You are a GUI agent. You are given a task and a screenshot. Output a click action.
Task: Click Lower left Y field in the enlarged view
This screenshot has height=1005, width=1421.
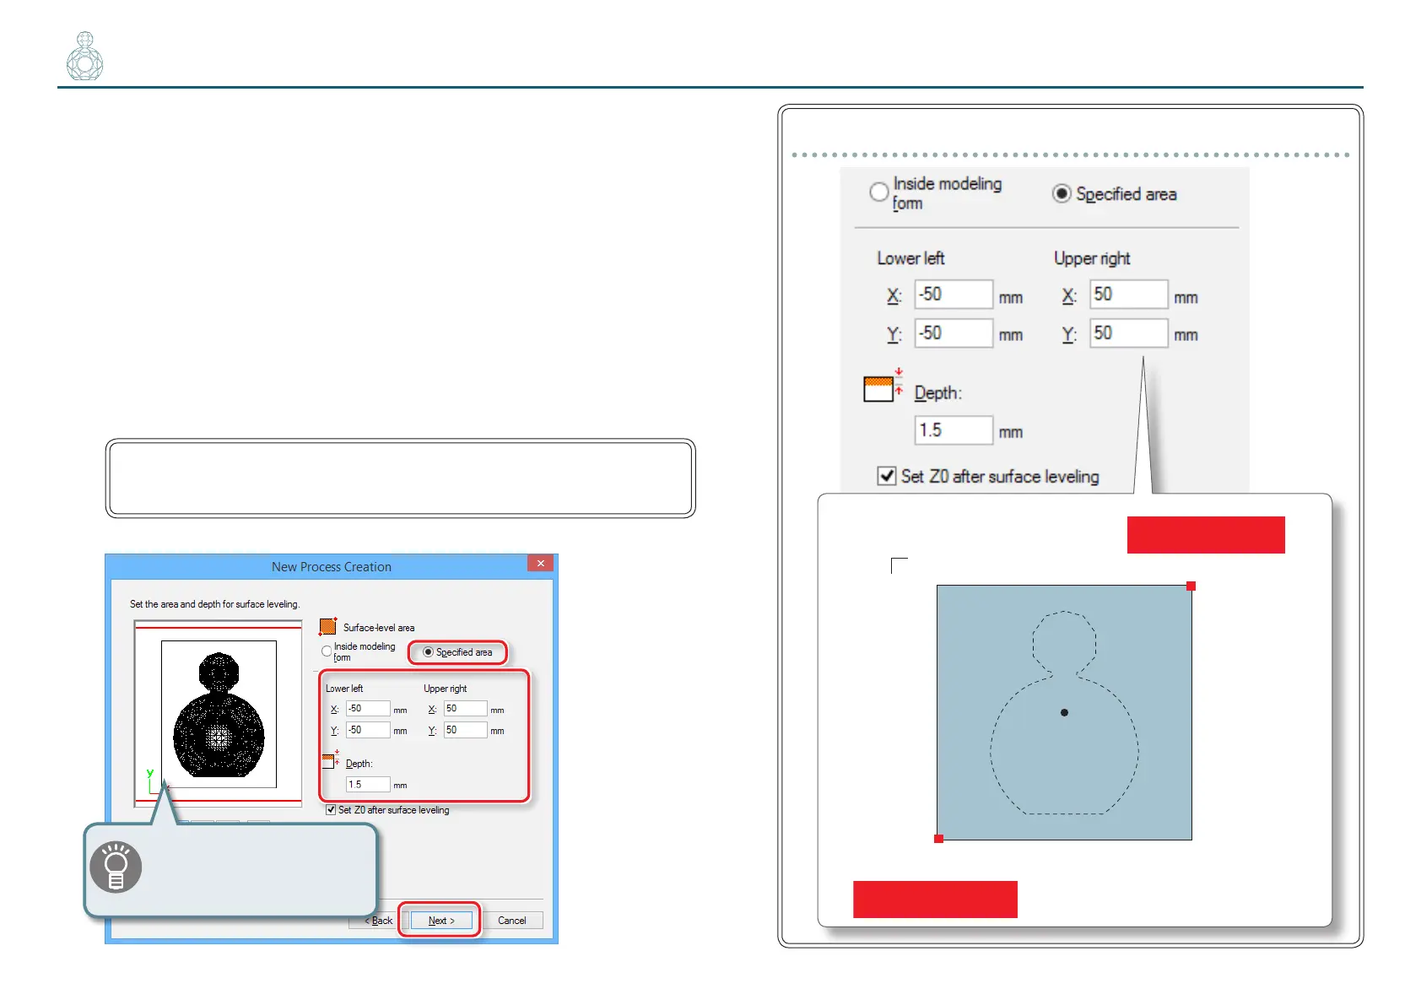[x=954, y=333]
